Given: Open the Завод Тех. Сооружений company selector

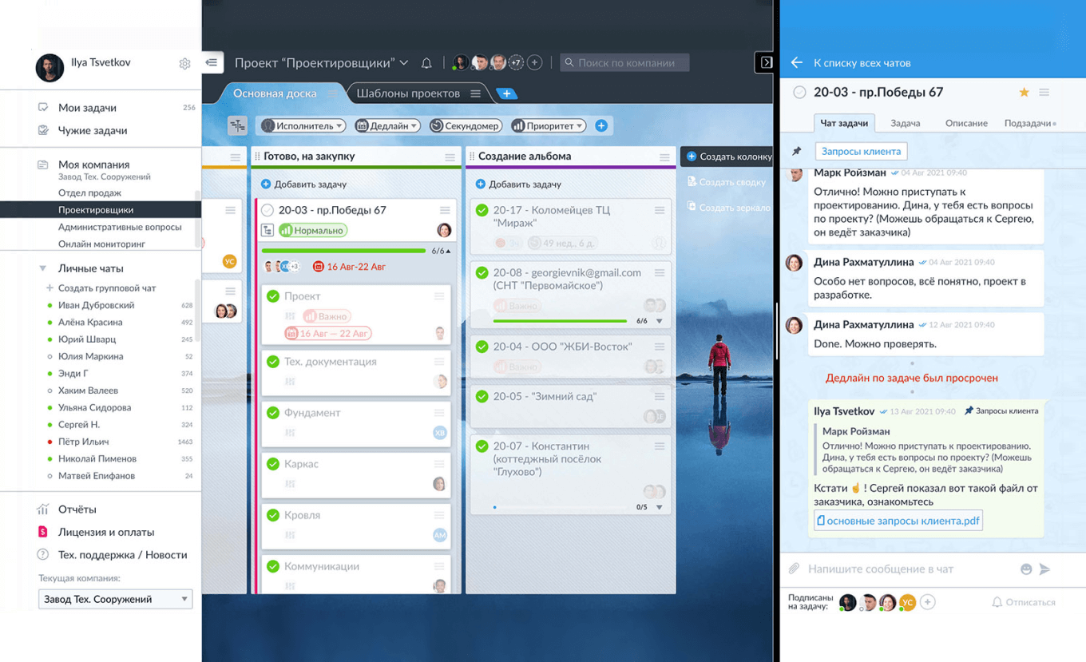Looking at the screenshot, I should (x=115, y=599).
